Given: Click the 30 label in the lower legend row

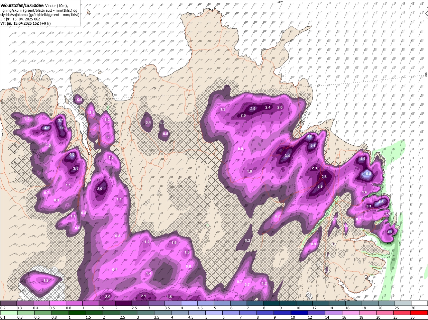Looking at the screenshot, I should (x=412, y=317).
